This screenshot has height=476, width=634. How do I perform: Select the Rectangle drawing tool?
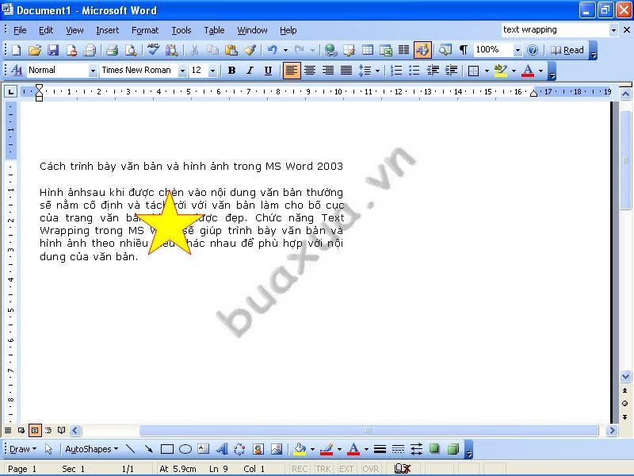tap(167, 449)
